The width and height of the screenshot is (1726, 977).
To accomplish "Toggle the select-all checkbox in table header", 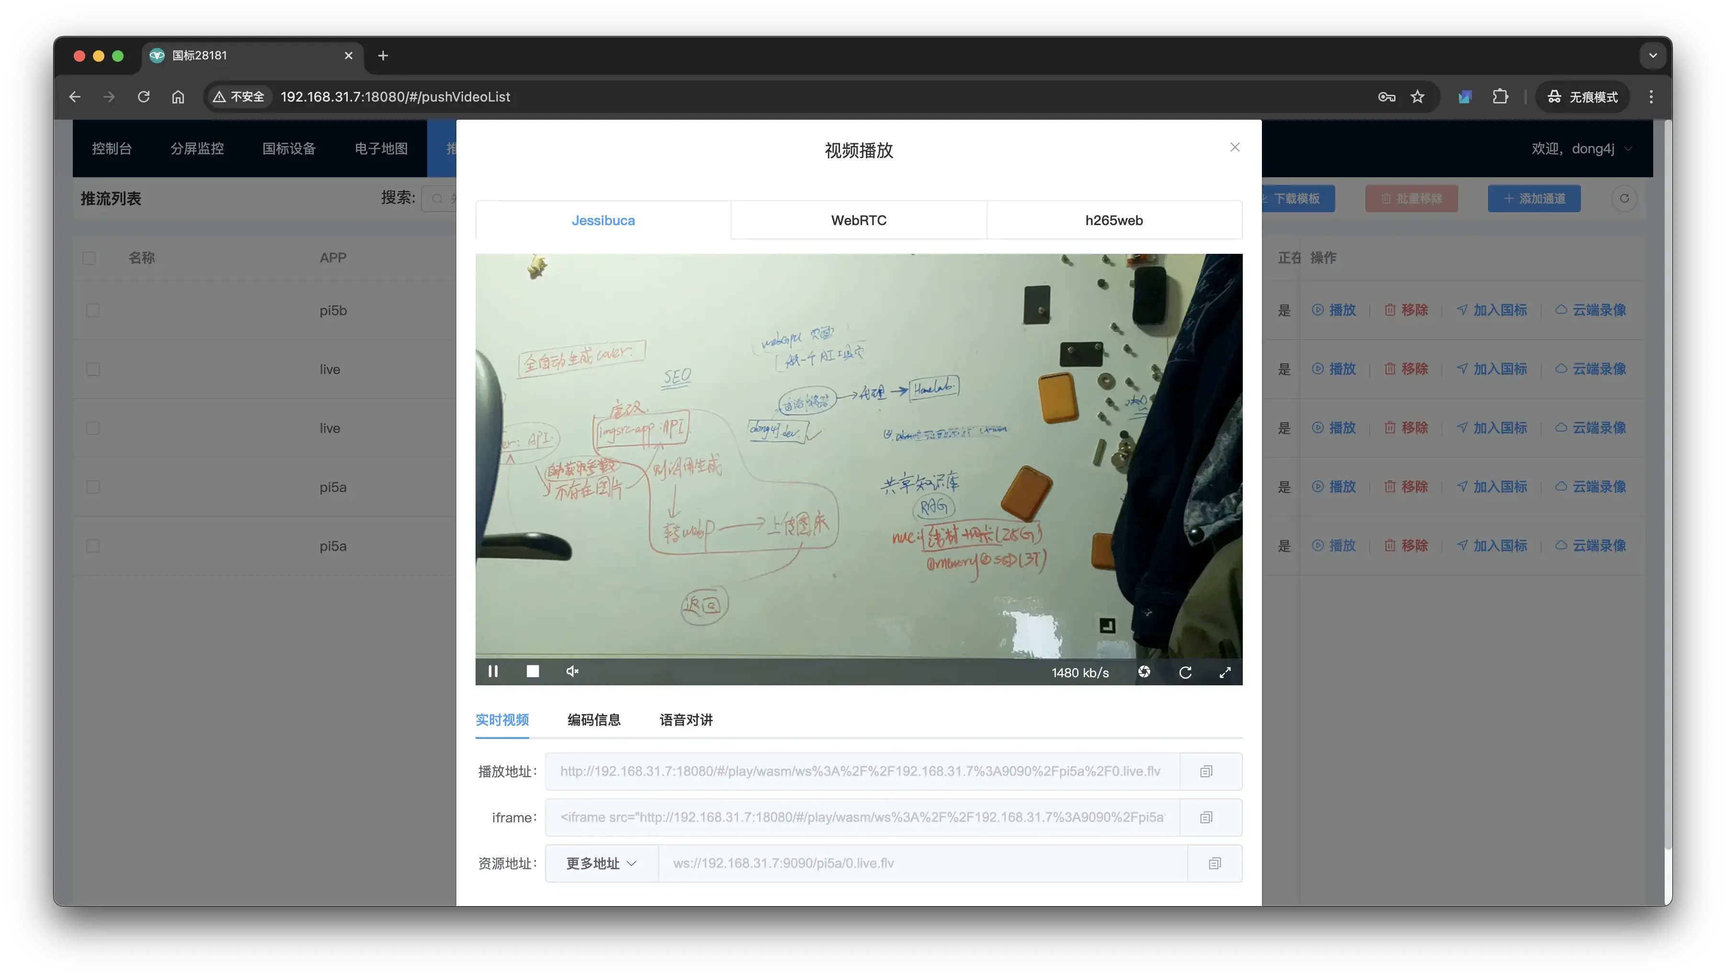I will (x=89, y=258).
